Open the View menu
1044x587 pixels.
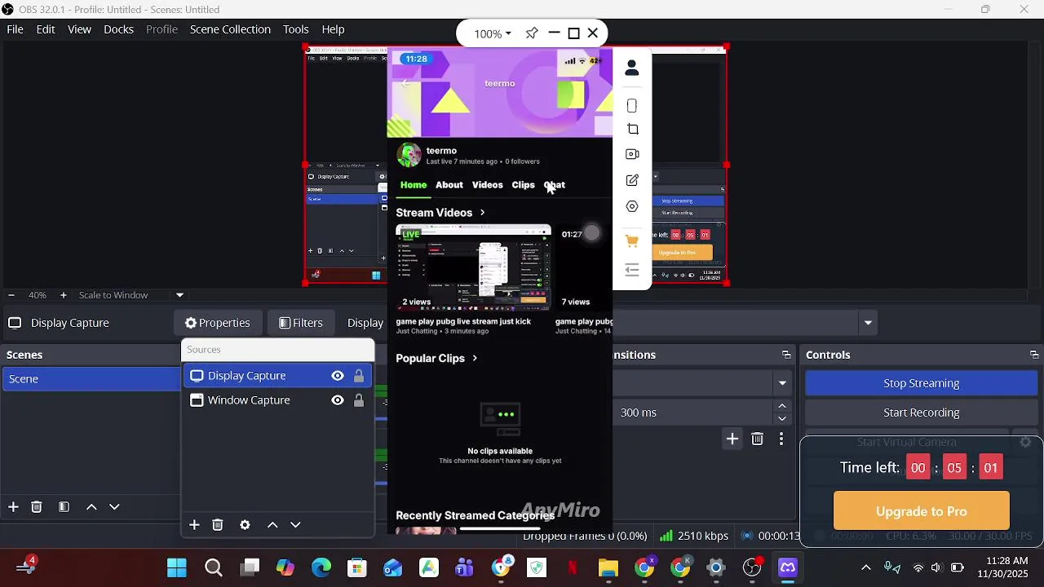79,29
